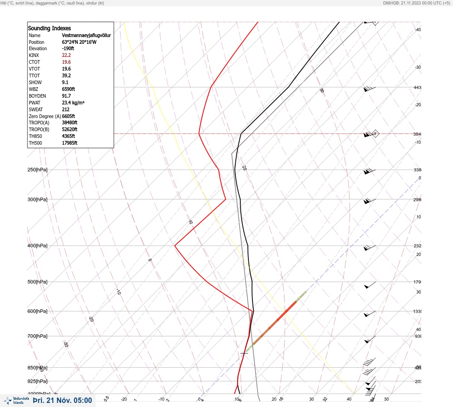Click the '400[hPa]' pressure label
This screenshot has width=453, height=407.
click(37, 246)
